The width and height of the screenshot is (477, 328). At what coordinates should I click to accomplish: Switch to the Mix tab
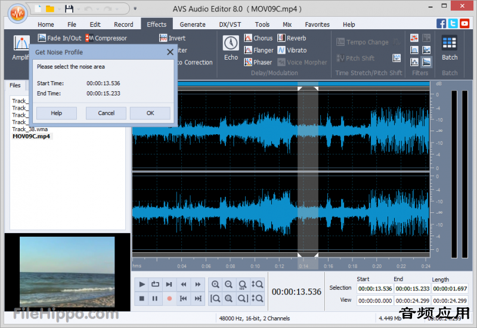[287, 24]
